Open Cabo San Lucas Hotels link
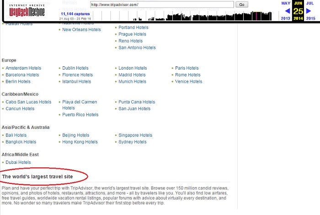This screenshot has width=320, height=215. (x=28, y=102)
